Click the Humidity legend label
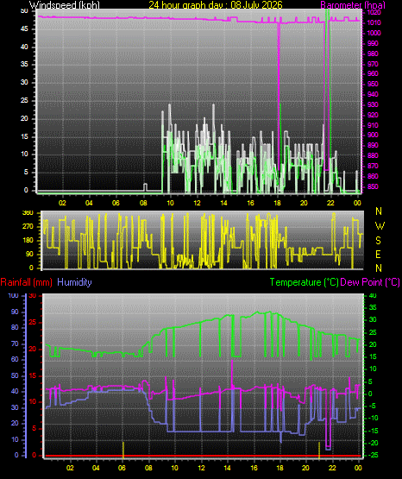Screen dimensions: 402x479 (74, 282)
